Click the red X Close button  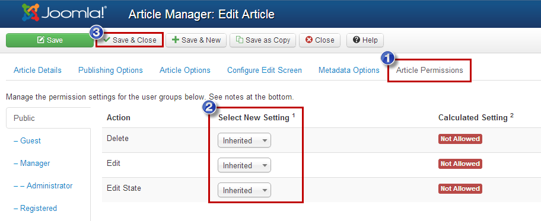pyautogui.click(x=320, y=40)
